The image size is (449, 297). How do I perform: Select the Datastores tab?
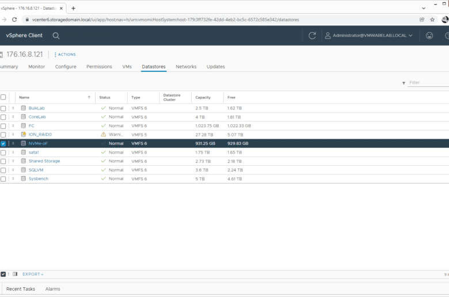click(x=154, y=66)
